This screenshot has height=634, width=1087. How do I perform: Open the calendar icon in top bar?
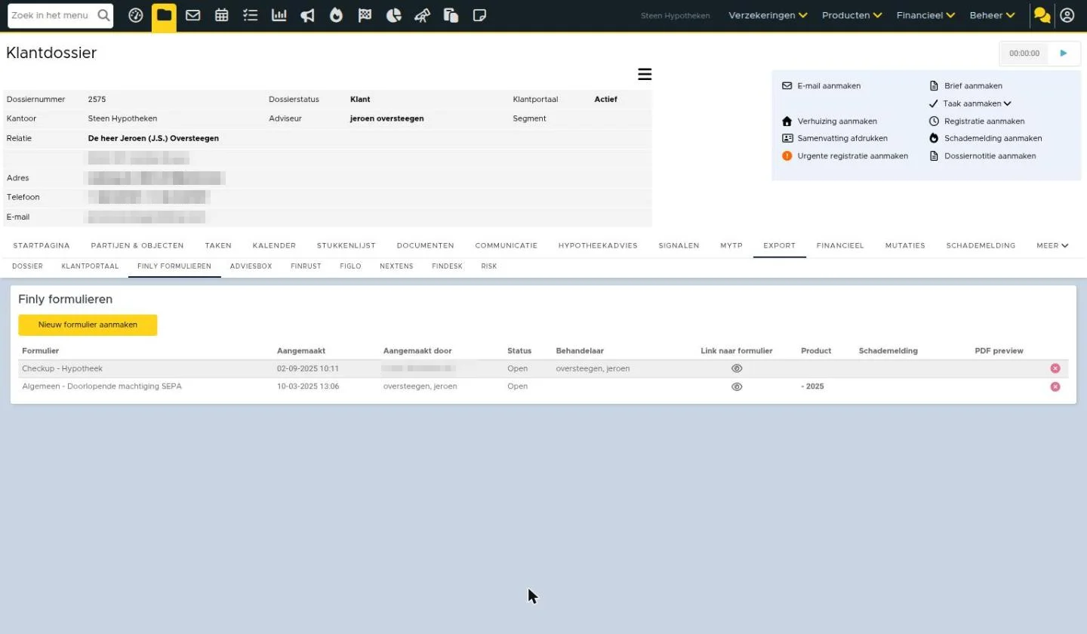tap(221, 15)
